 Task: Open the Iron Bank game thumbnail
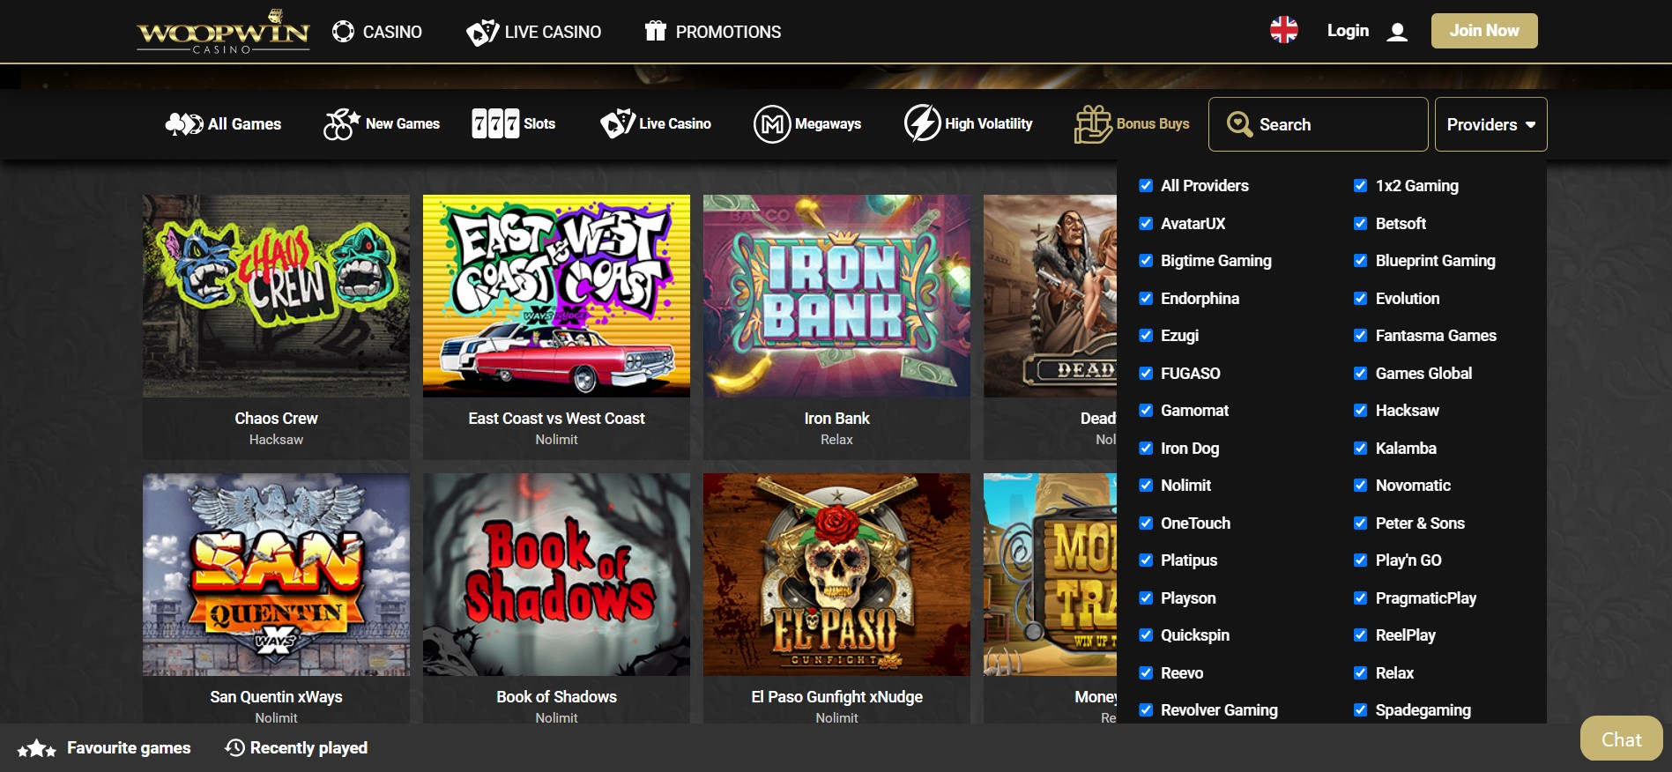click(x=836, y=296)
